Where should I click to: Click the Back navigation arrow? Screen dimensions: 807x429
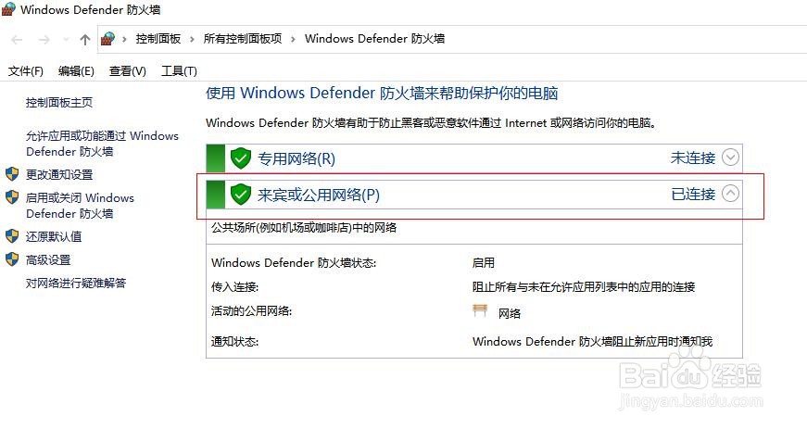point(17,40)
